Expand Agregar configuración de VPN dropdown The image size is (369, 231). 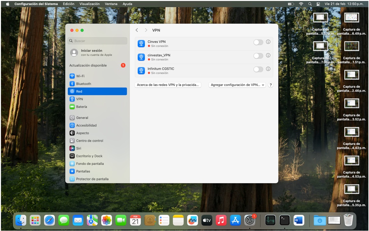(x=238, y=85)
